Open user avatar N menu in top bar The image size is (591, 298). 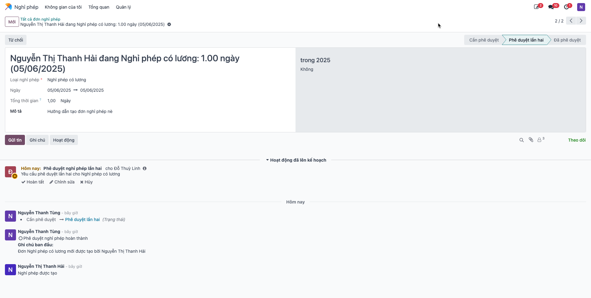581,7
